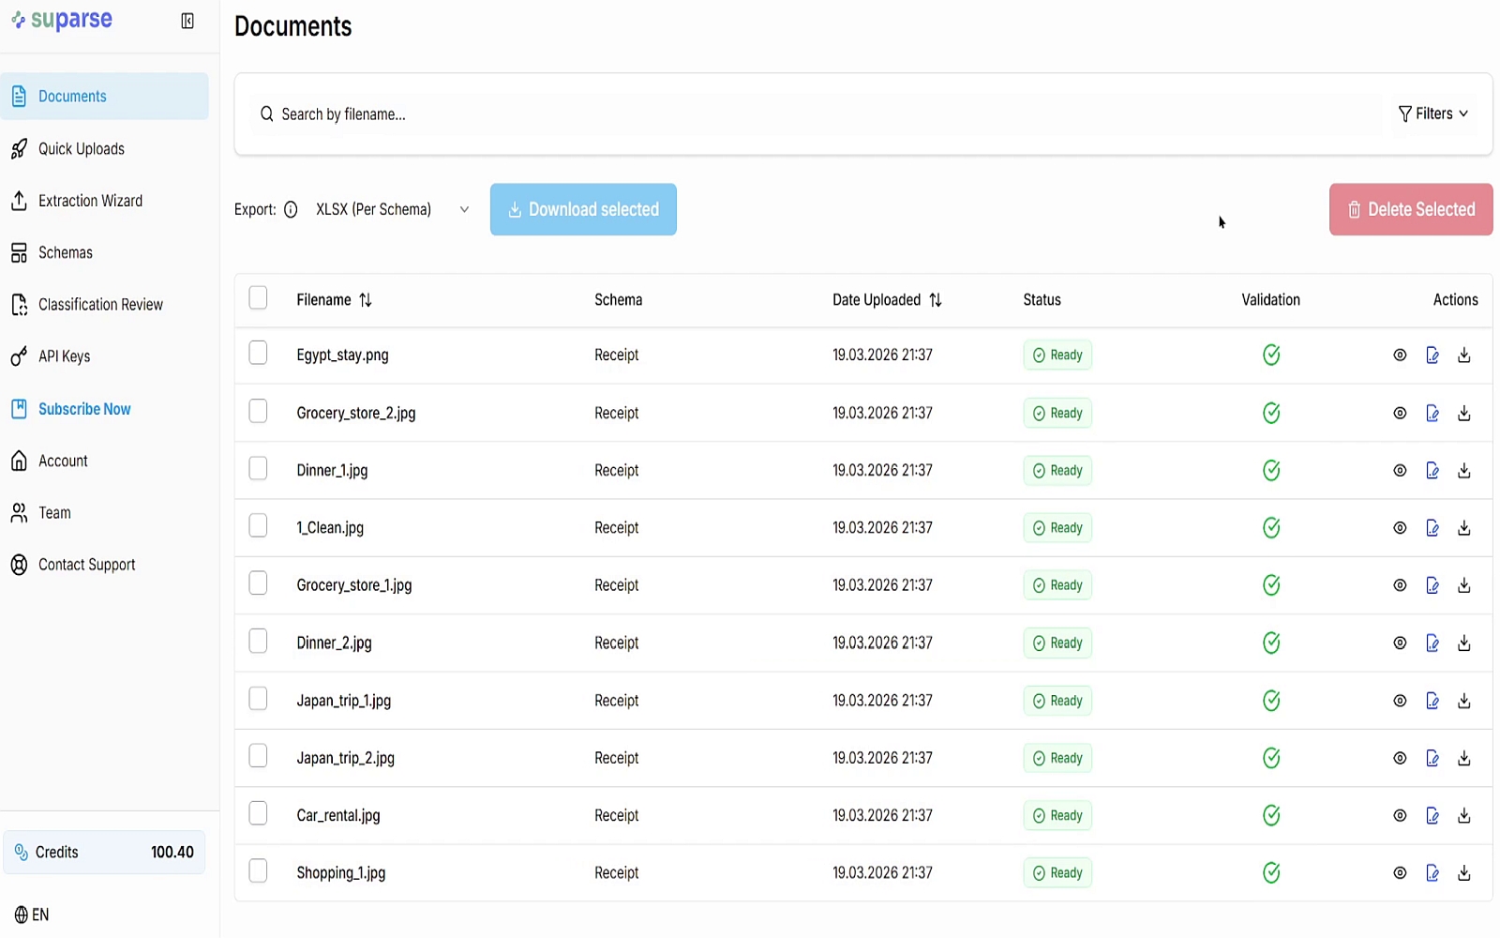Check the Japan_trip_2.jpg checkbox

[258, 756]
